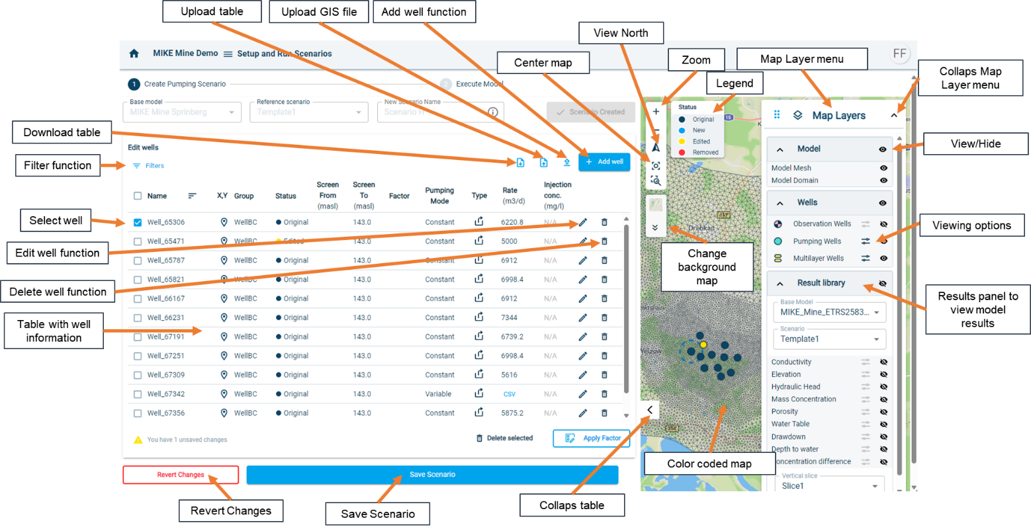Click the home icon in header

(x=134, y=54)
